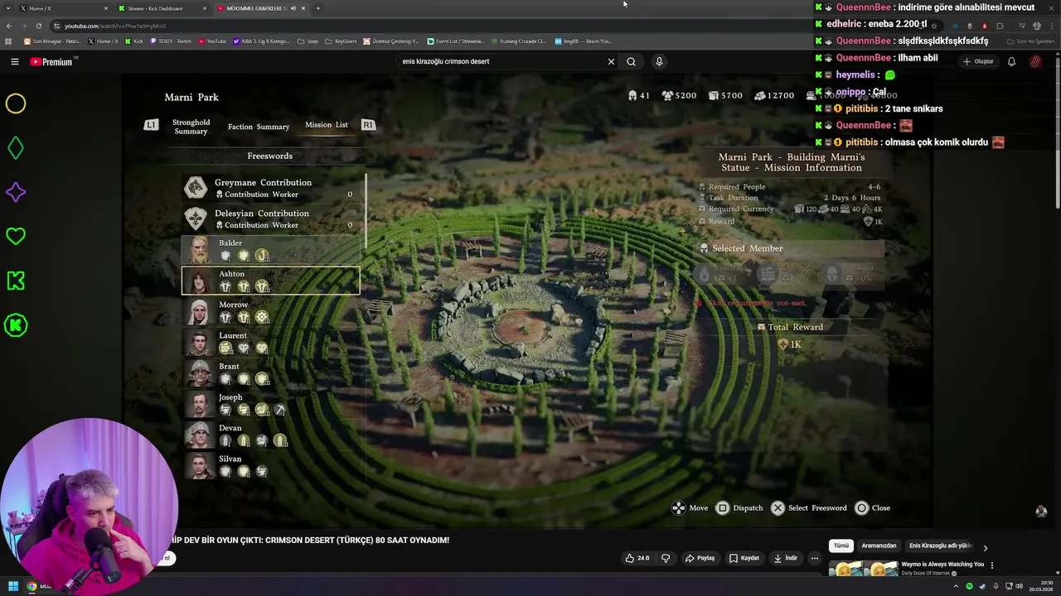Open the TEASY - Twitch bookmark
This screenshot has height=596, width=1061.
click(172, 41)
